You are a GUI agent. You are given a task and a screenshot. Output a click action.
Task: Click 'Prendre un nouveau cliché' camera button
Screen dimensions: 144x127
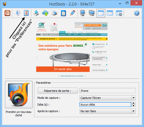tap(19, 95)
